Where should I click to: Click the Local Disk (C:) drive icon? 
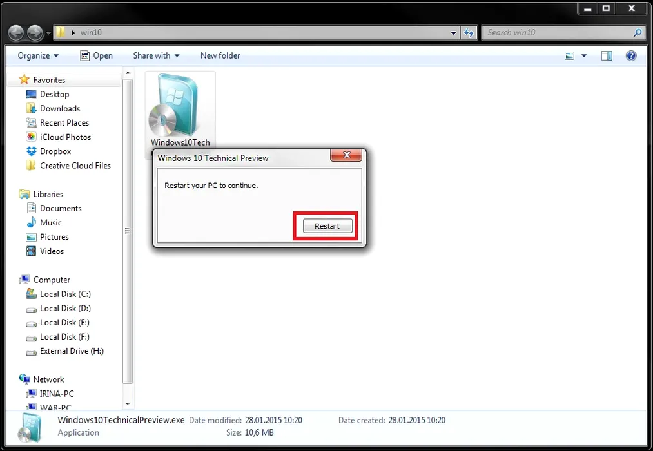[31, 294]
